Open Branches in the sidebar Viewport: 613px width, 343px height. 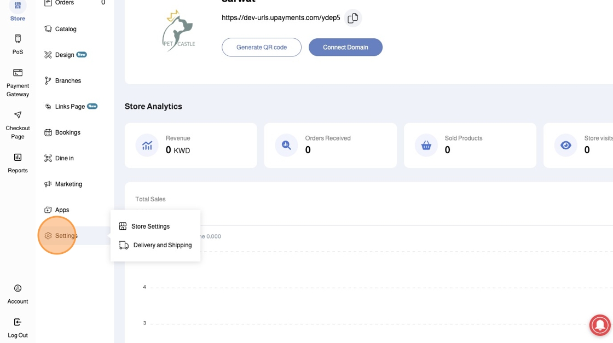[x=62, y=80]
